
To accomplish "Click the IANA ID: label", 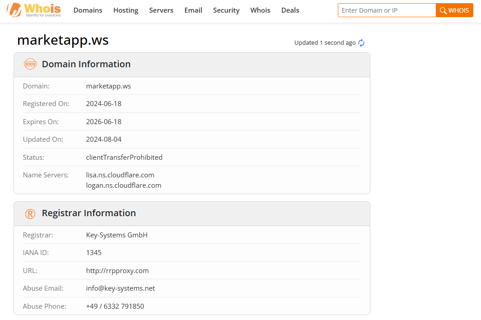I will 36,253.
